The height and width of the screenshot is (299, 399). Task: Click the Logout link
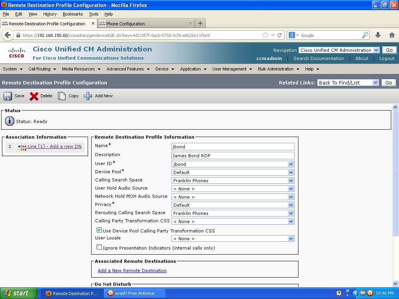tap(387, 58)
